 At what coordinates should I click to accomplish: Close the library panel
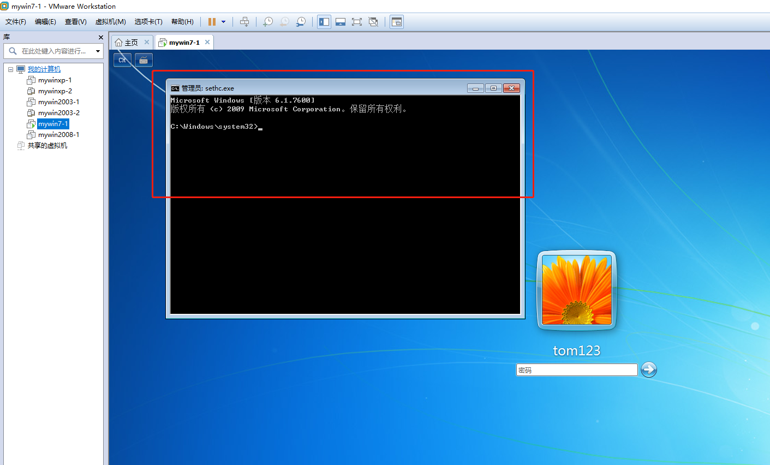pyautogui.click(x=100, y=37)
